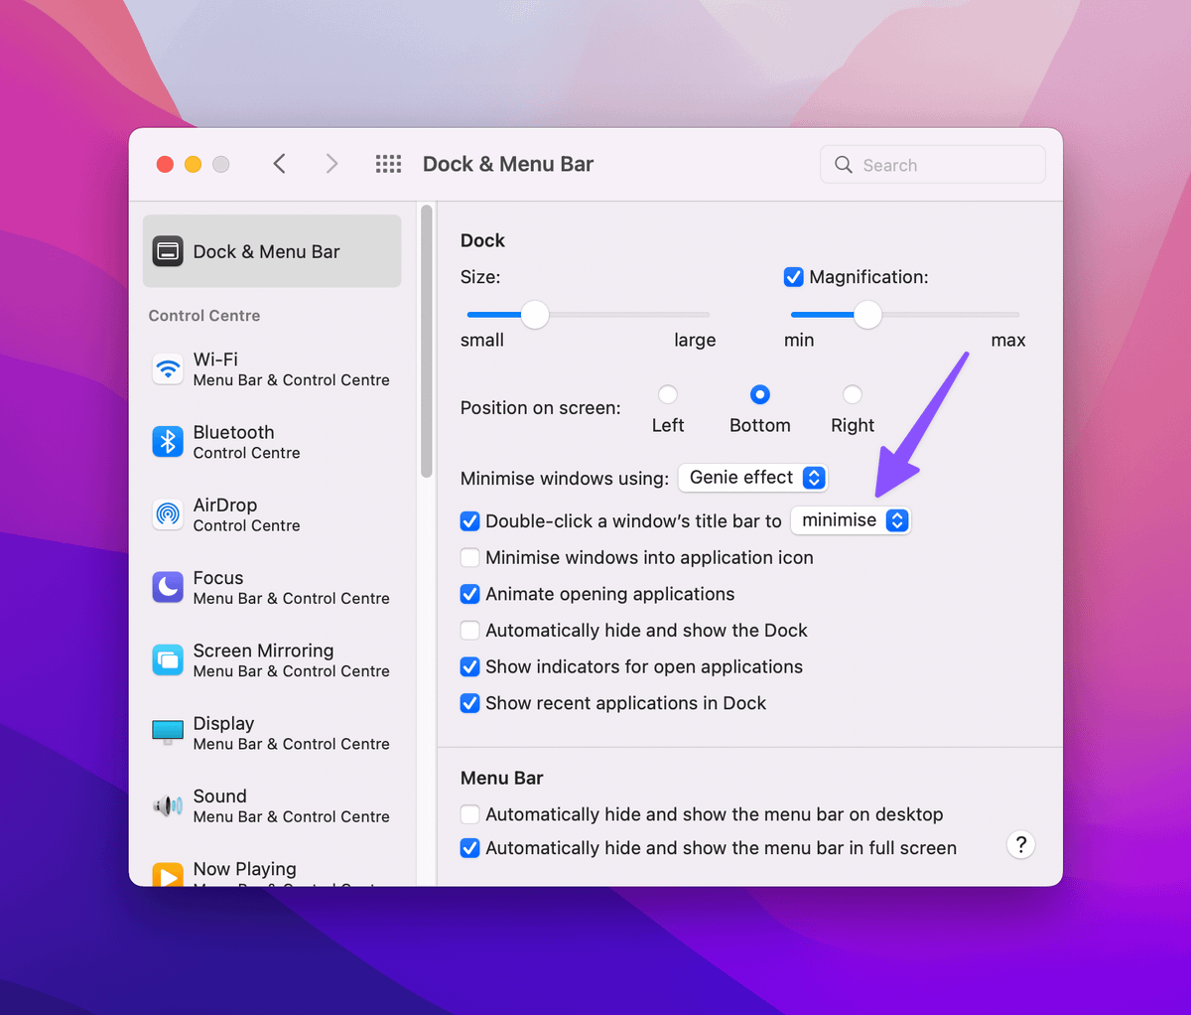Select Dock & Menu Bar sidebar item

coord(272,251)
